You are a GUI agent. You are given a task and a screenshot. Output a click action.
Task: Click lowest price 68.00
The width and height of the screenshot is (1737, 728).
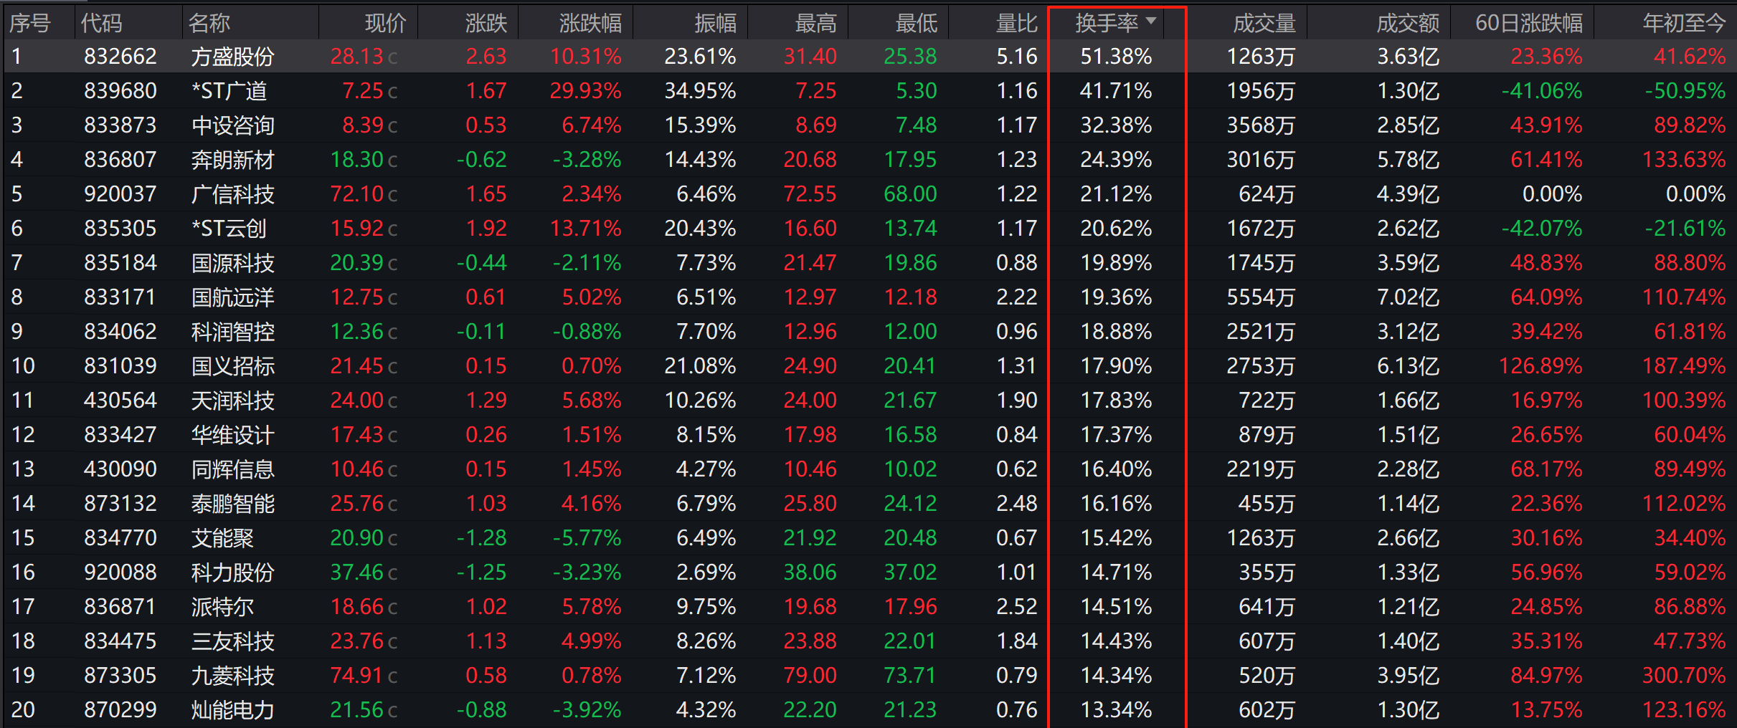click(x=910, y=194)
